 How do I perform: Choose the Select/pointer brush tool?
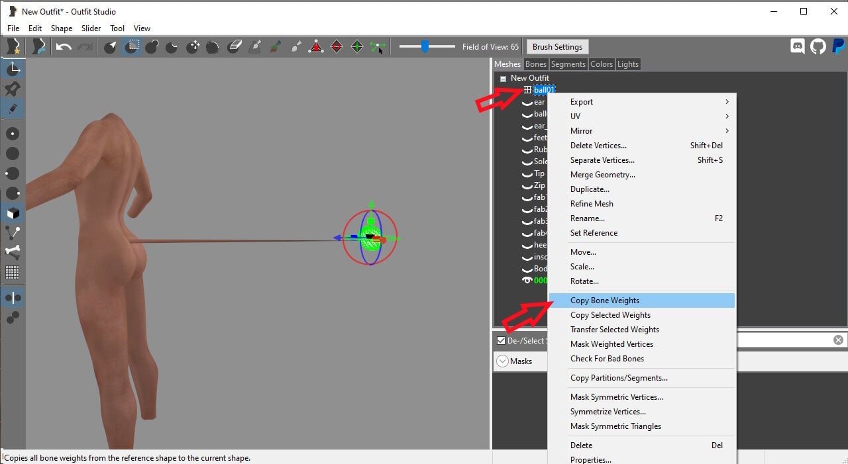click(111, 47)
